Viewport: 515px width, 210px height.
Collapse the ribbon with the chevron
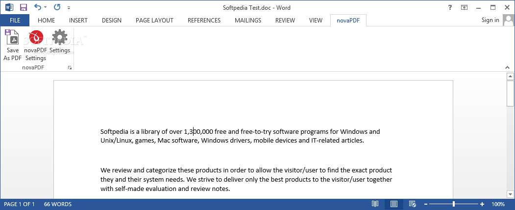point(508,67)
